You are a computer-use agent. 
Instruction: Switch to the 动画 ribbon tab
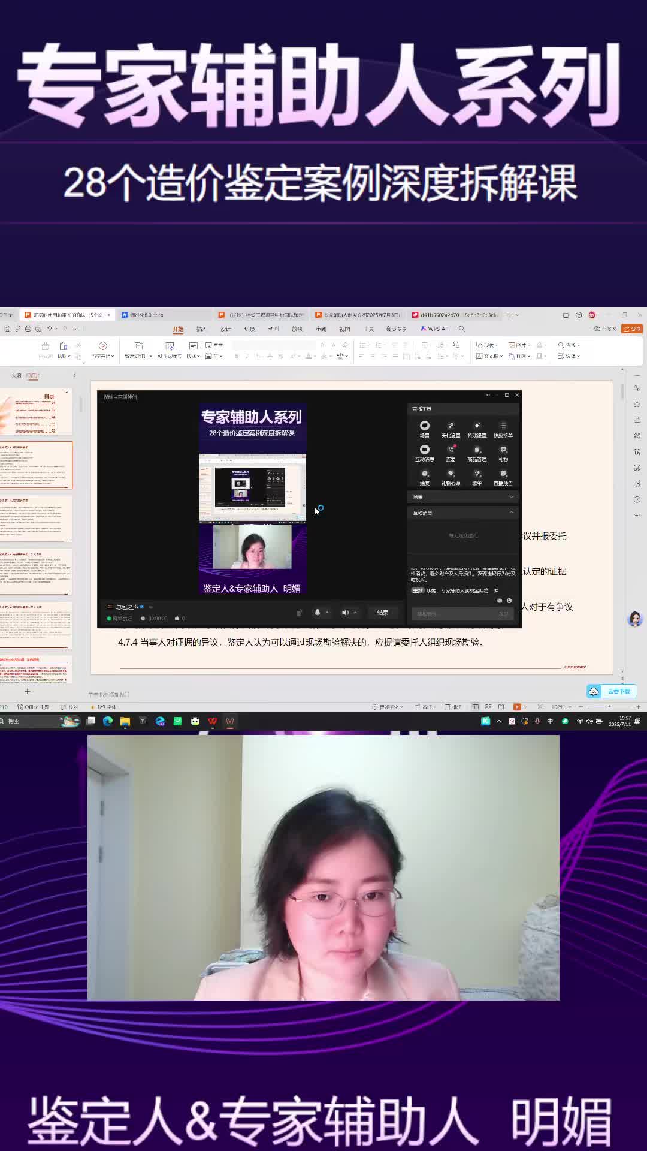pyautogui.click(x=273, y=329)
